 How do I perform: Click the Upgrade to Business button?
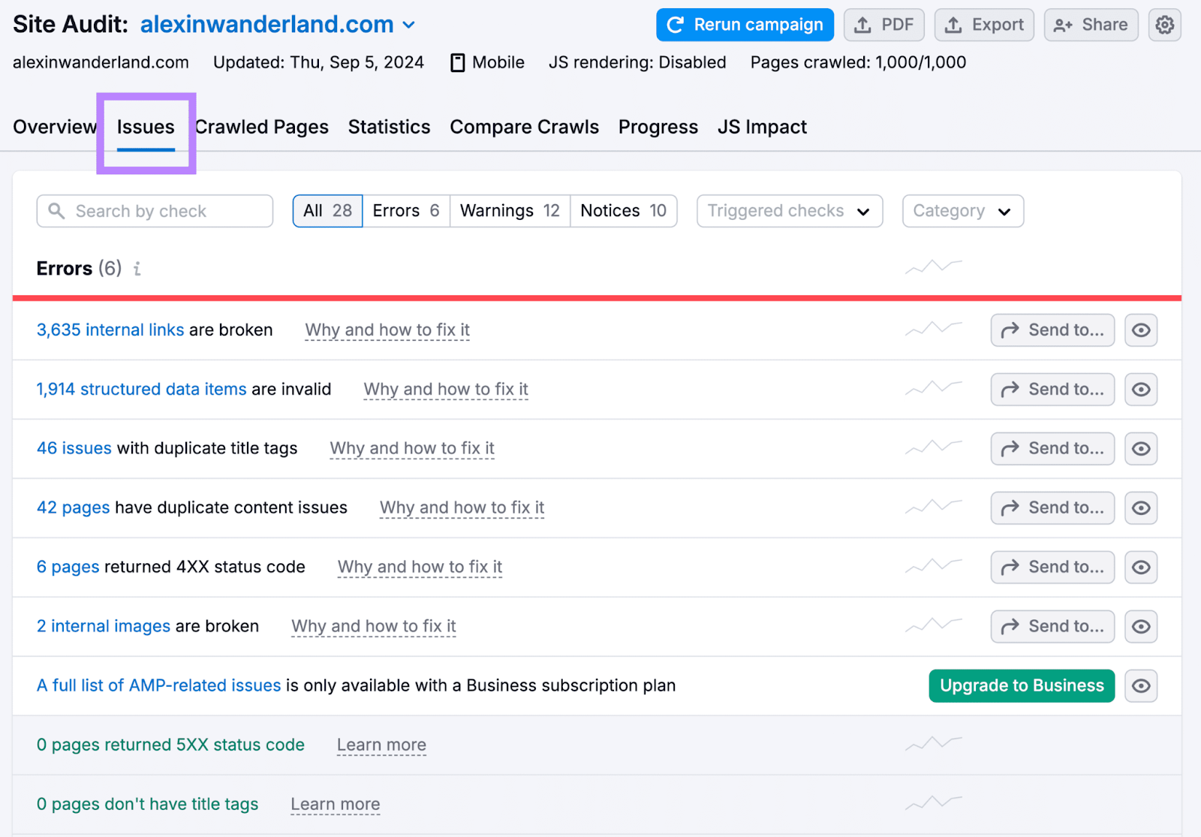tap(1021, 685)
